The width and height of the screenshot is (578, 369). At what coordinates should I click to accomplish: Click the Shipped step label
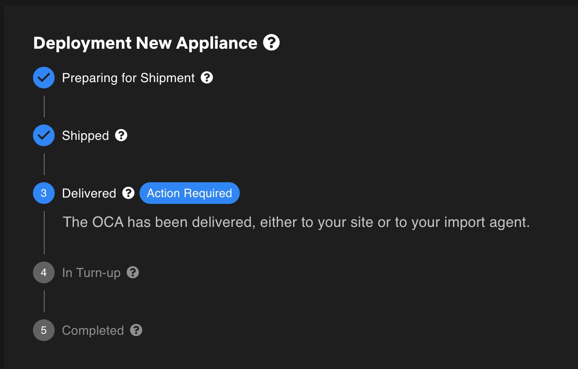tap(85, 135)
